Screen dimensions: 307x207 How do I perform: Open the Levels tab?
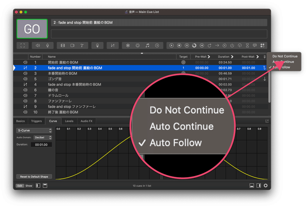[69, 121]
